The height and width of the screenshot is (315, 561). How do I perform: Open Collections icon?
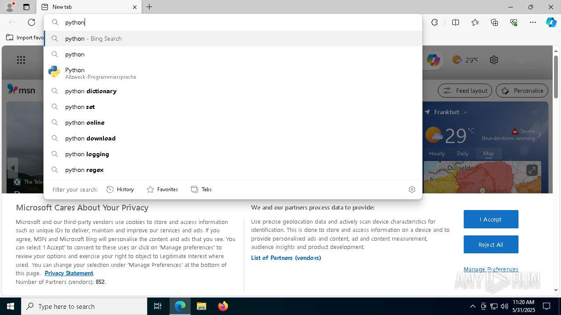pos(494,22)
